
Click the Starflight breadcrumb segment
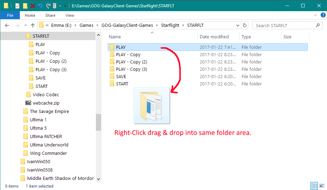[170, 25]
